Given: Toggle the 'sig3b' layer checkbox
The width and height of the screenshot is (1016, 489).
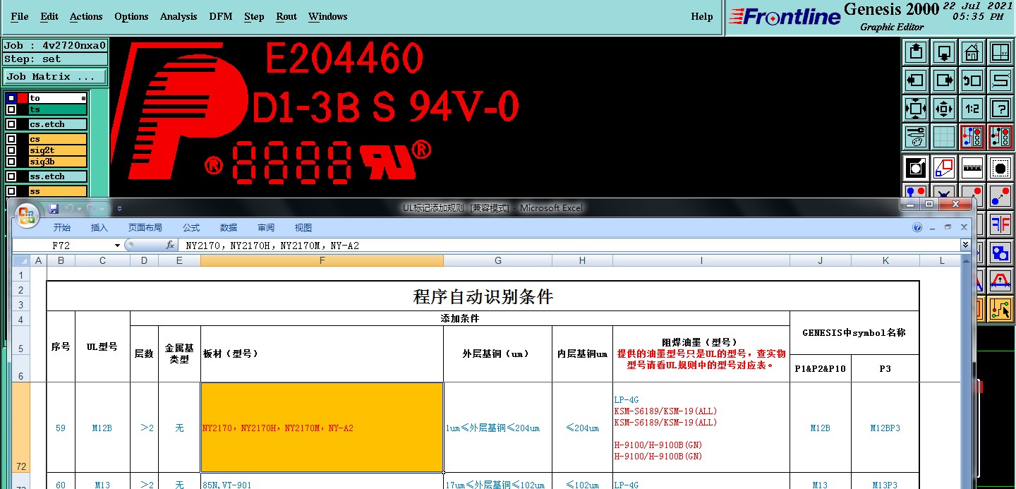Looking at the screenshot, I should click(x=11, y=162).
